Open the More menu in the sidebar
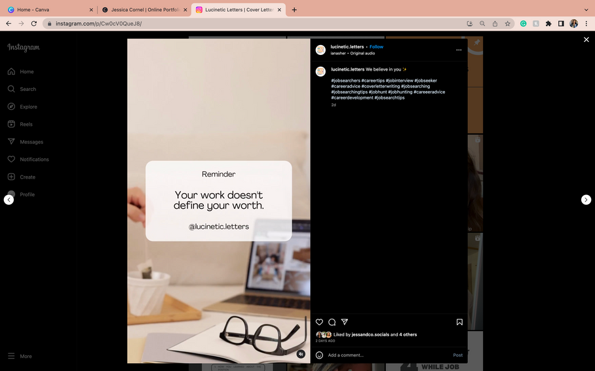 [20, 356]
